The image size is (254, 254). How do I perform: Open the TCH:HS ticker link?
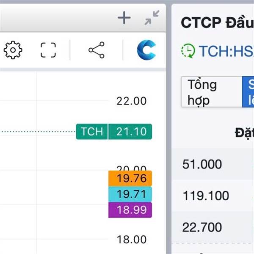pos(226,51)
